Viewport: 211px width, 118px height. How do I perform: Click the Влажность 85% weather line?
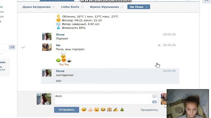74,28
